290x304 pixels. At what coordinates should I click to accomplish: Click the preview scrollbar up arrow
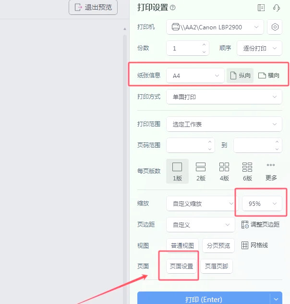pyautogui.click(x=125, y=29)
